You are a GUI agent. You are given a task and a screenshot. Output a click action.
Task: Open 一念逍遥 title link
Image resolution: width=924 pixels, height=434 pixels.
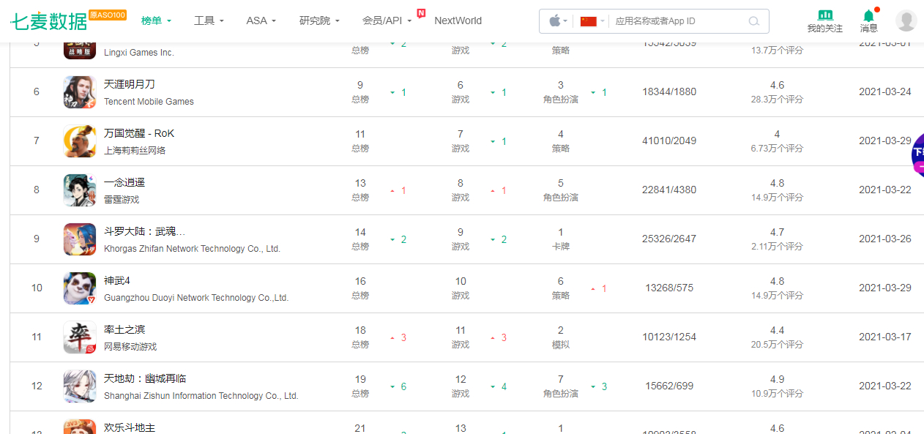tap(124, 182)
